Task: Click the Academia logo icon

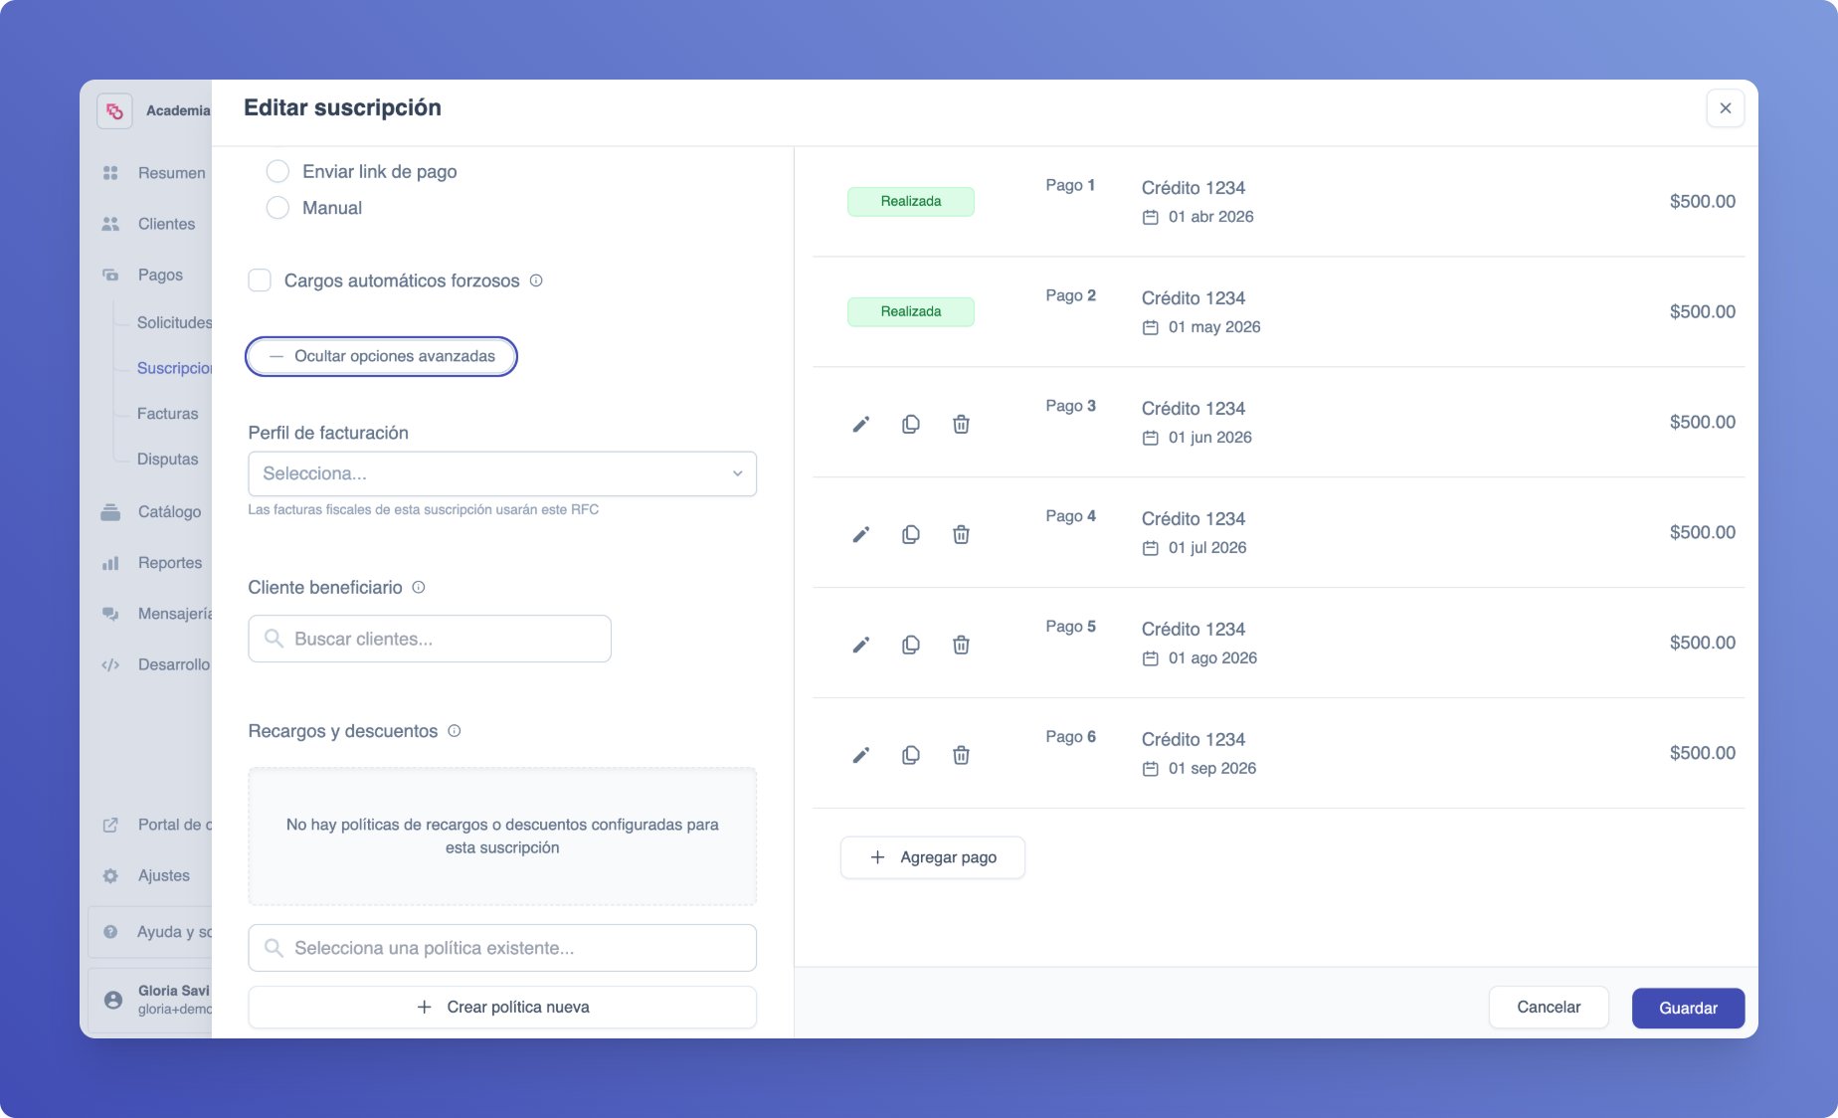Action: 114,110
